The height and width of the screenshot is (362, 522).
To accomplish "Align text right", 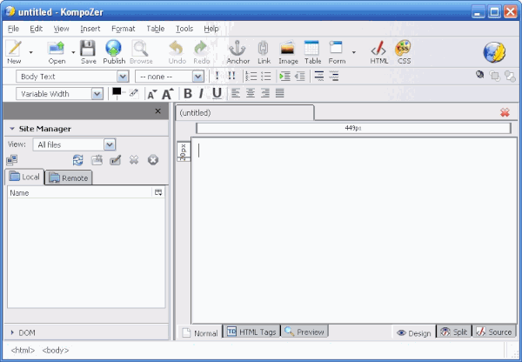I will [265, 93].
